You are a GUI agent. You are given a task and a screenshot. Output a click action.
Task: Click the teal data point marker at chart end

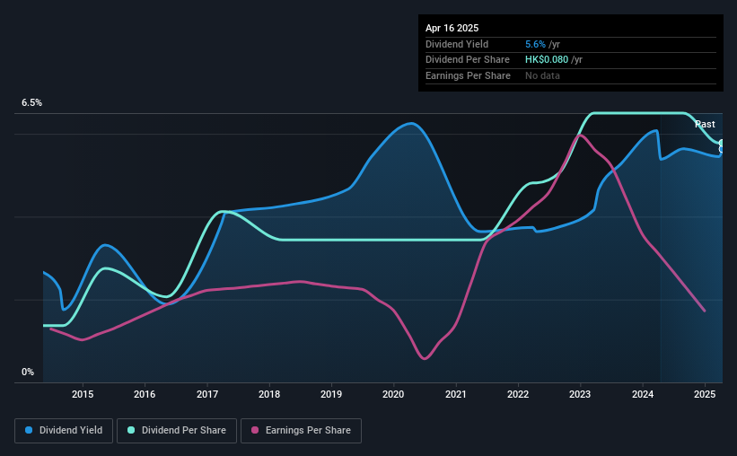[721, 143]
